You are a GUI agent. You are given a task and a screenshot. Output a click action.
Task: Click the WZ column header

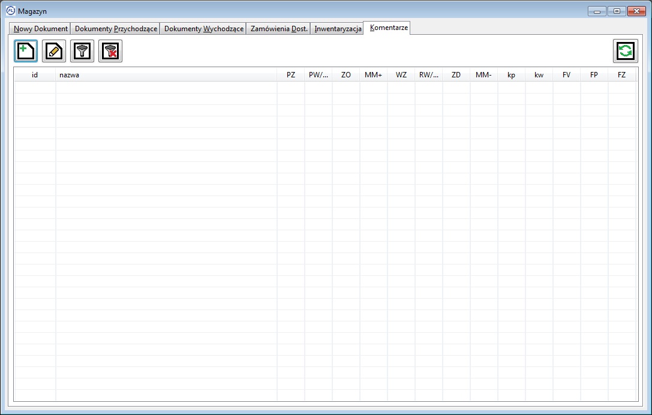pyautogui.click(x=401, y=75)
